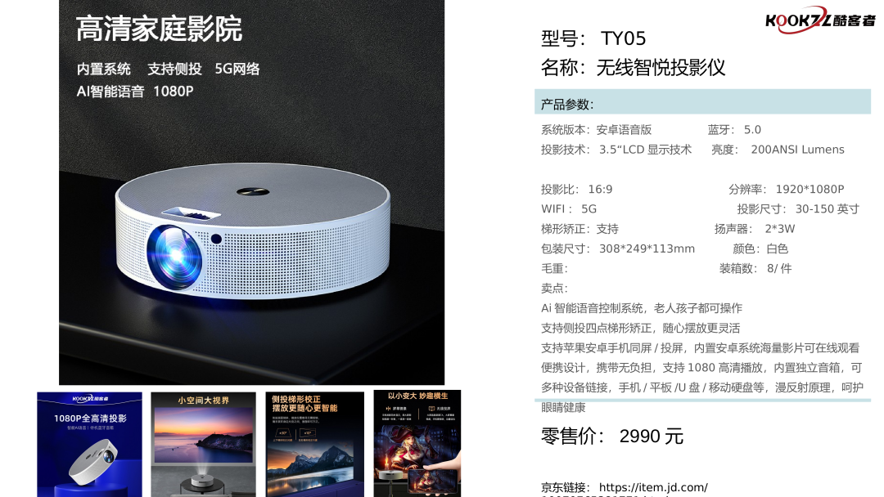Image resolution: width=884 pixels, height=497 pixels.
Task: Select the small space big view thumbnail
Action: pyautogui.click(x=204, y=444)
